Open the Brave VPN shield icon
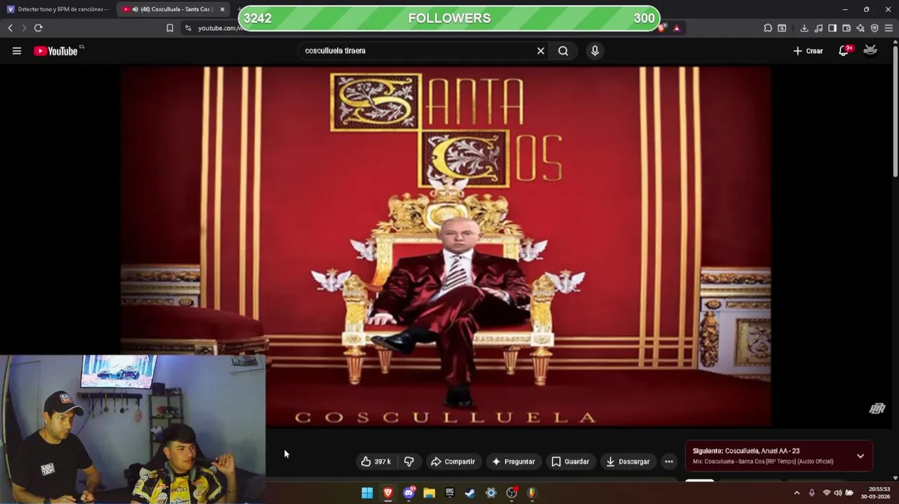Image resolution: width=899 pixels, height=504 pixels. click(x=874, y=28)
